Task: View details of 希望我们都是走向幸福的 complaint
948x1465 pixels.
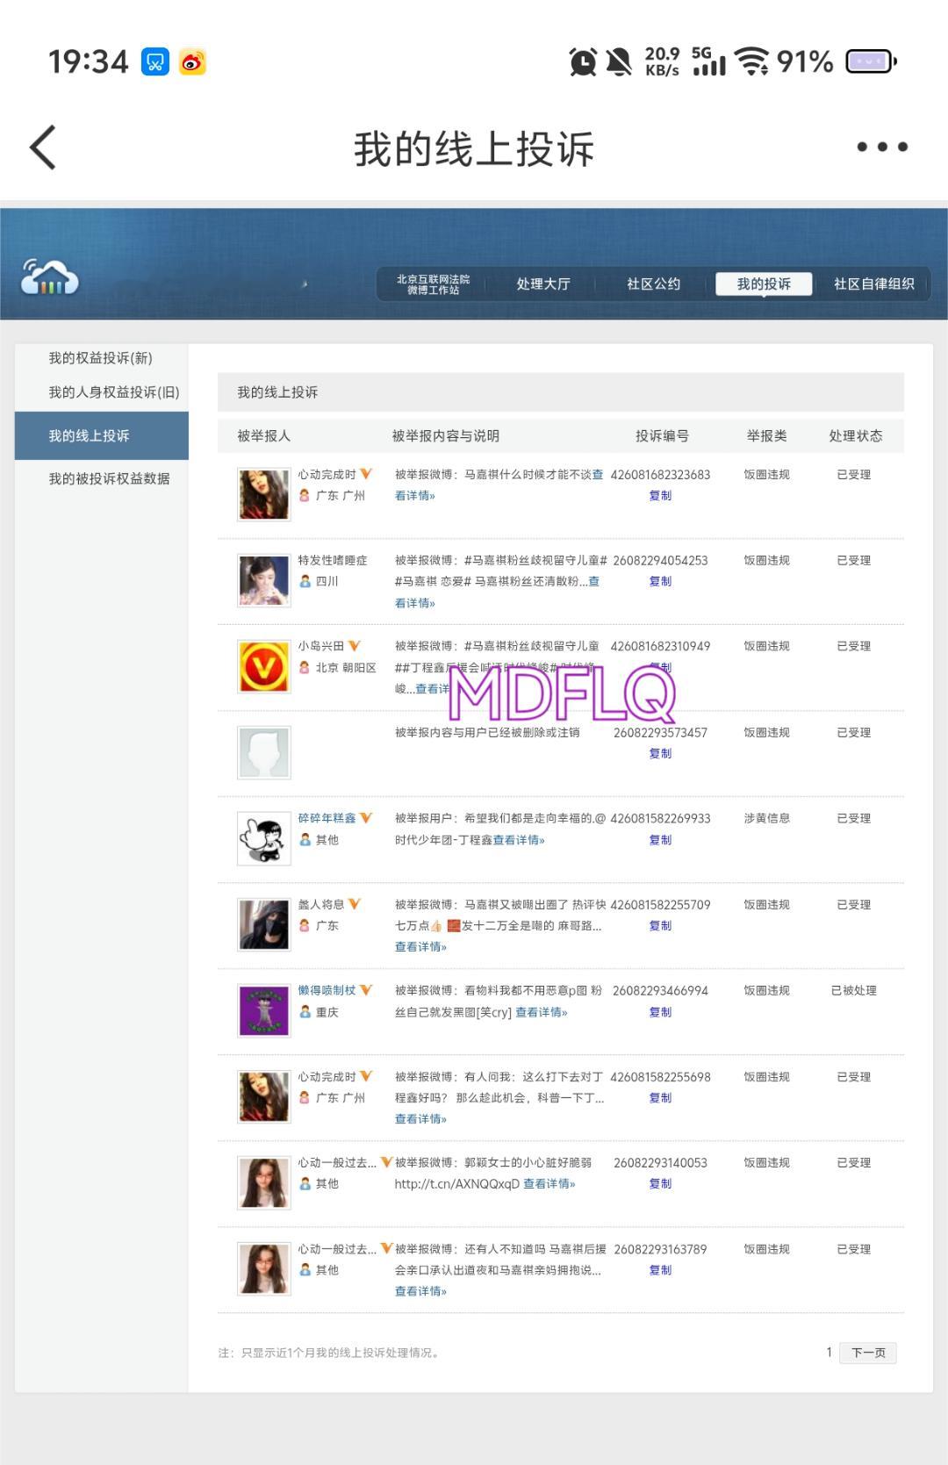Action: click(x=519, y=840)
